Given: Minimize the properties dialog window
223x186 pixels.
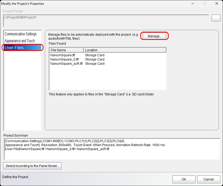Looking at the screenshot, I should (x=192, y=4).
